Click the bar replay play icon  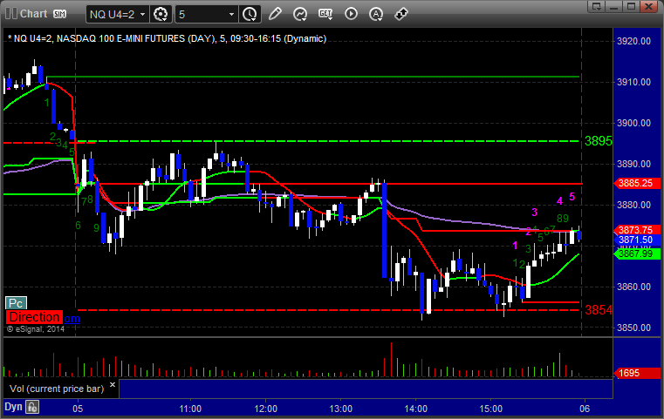click(351, 14)
